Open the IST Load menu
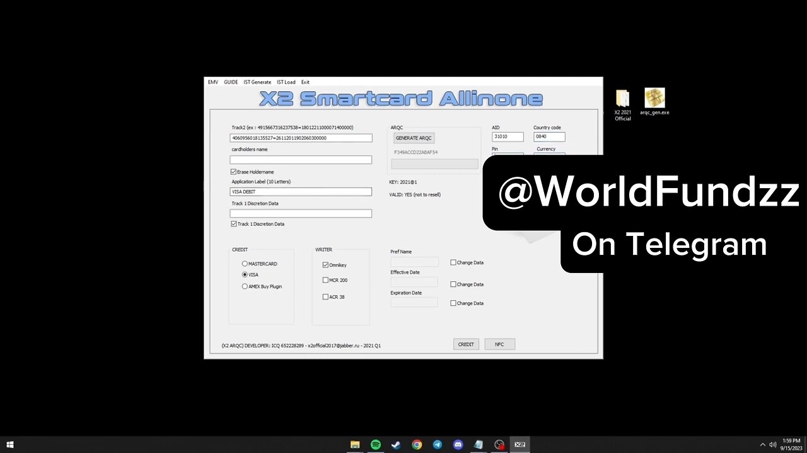 coord(286,82)
